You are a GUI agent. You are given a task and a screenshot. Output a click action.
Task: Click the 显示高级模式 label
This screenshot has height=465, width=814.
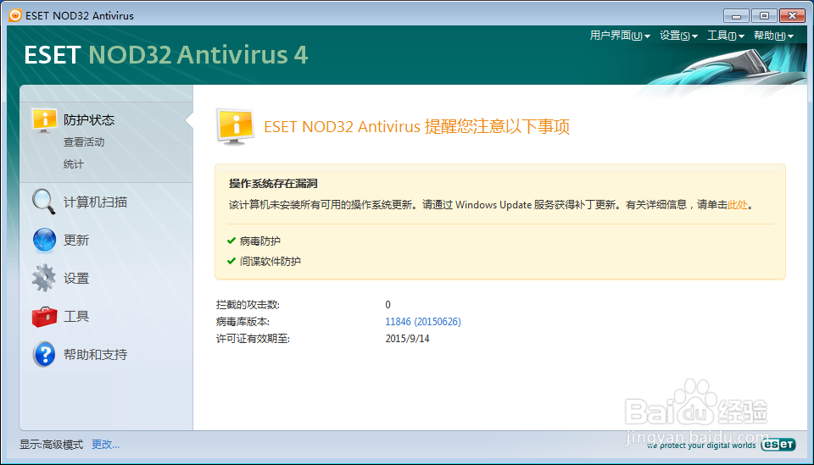[51, 445]
